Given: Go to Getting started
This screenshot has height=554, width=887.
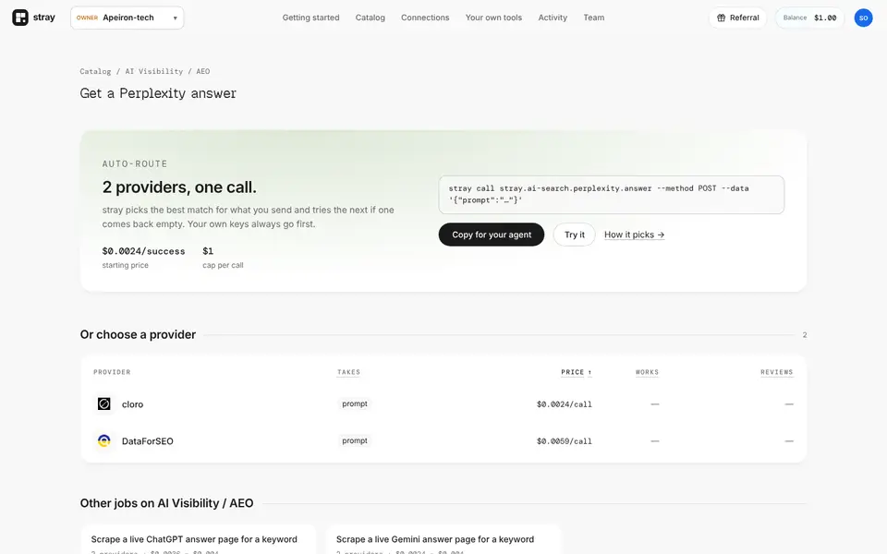Looking at the screenshot, I should 311,18.
